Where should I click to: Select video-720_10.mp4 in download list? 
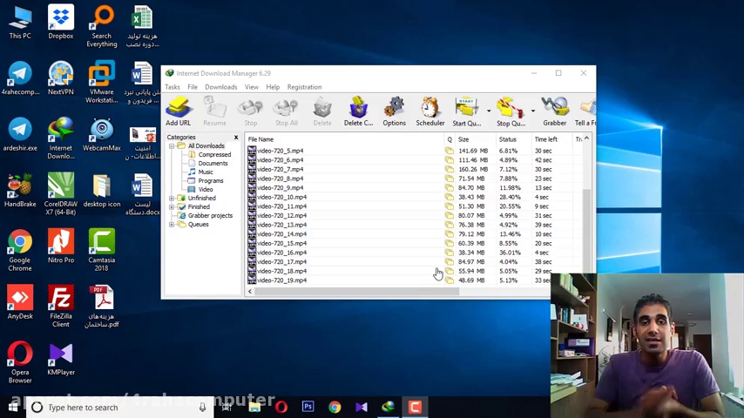281,197
